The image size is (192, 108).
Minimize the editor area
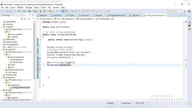[x=181, y=15]
